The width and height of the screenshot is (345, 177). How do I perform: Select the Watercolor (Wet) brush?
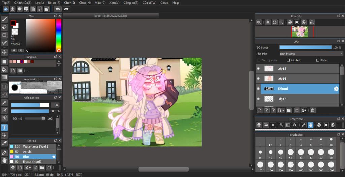click(33, 146)
